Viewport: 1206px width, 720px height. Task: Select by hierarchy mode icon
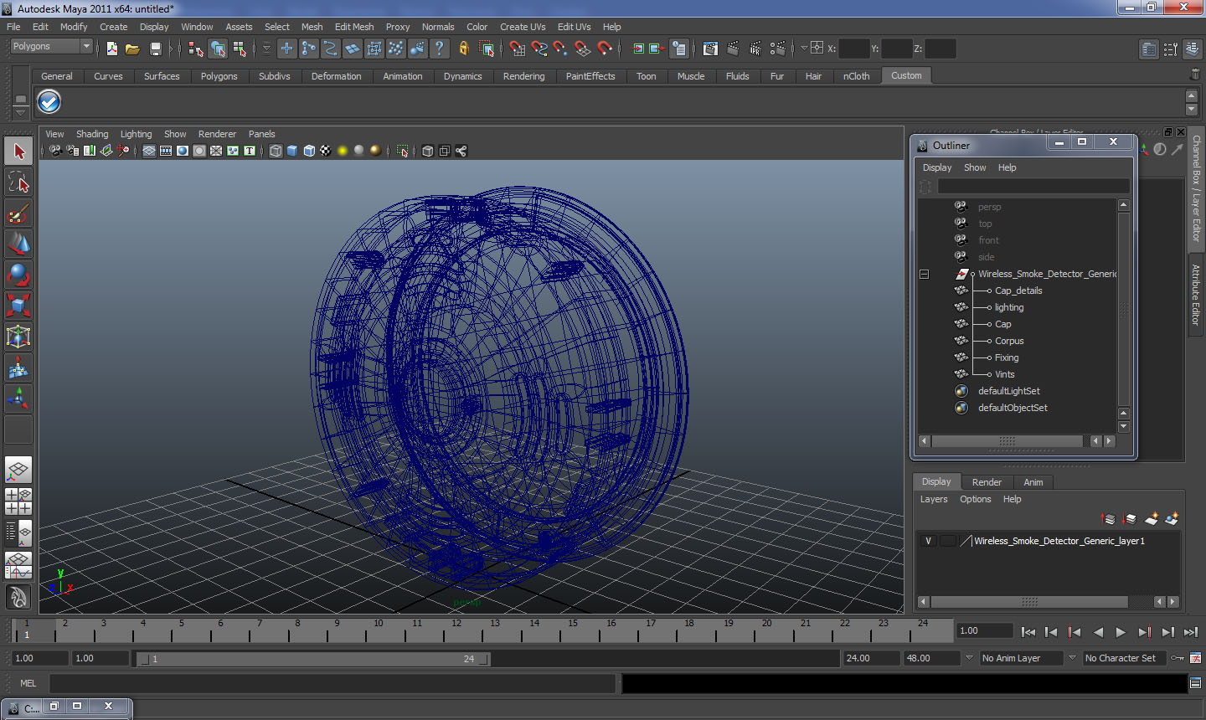pyautogui.click(x=196, y=49)
